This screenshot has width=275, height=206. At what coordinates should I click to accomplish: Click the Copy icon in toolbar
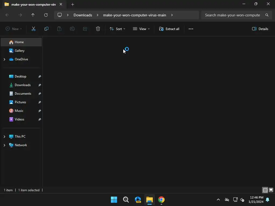46,29
